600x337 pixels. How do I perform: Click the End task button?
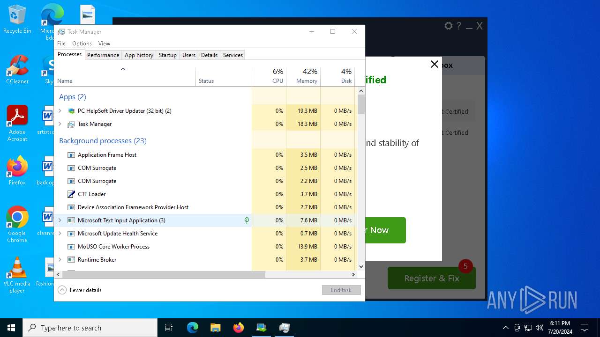click(x=341, y=290)
